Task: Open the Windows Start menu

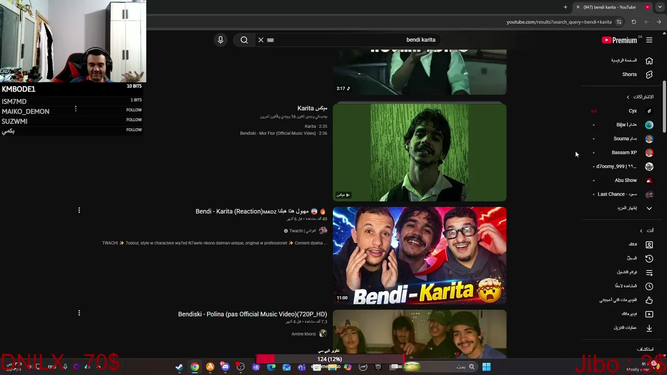Action: [486, 367]
